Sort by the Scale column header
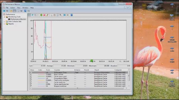This screenshot has width=179, height=100. coord(48,70)
